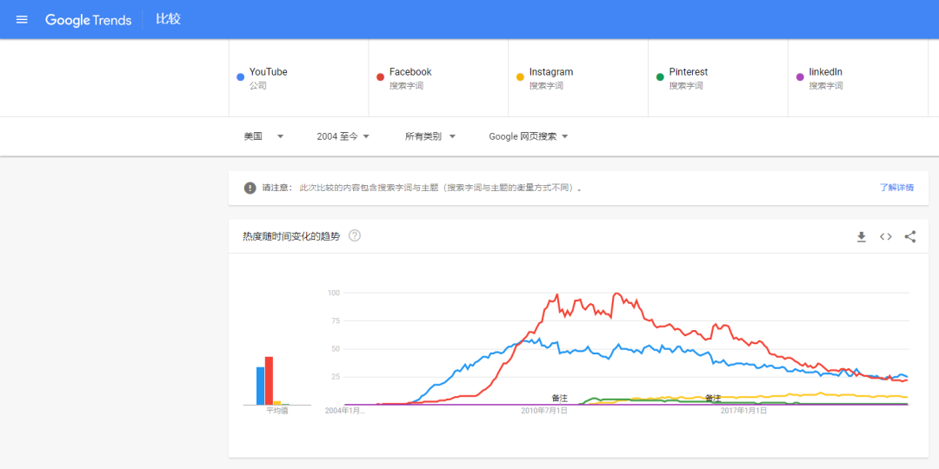Click the blue YouTube color dot
939x469 pixels.
pyautogui.click(x=240, y=77)
